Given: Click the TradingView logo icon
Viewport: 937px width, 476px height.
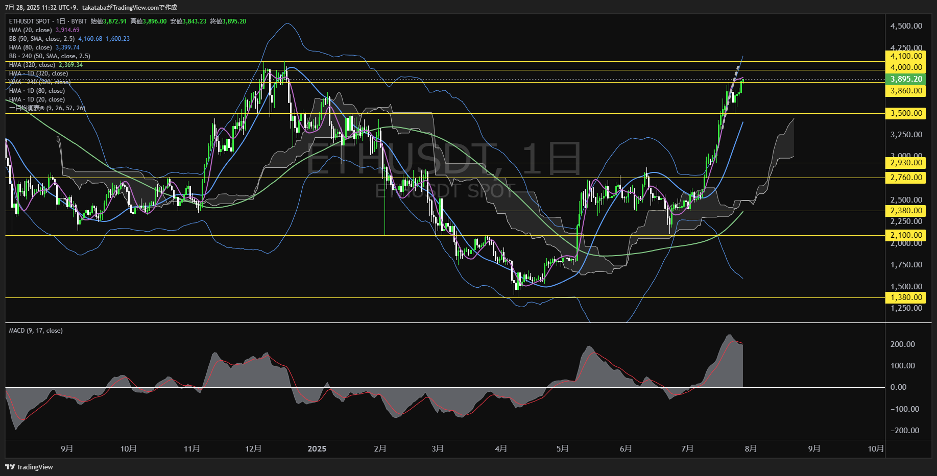Looking at the screenshot, I should 10,467.
